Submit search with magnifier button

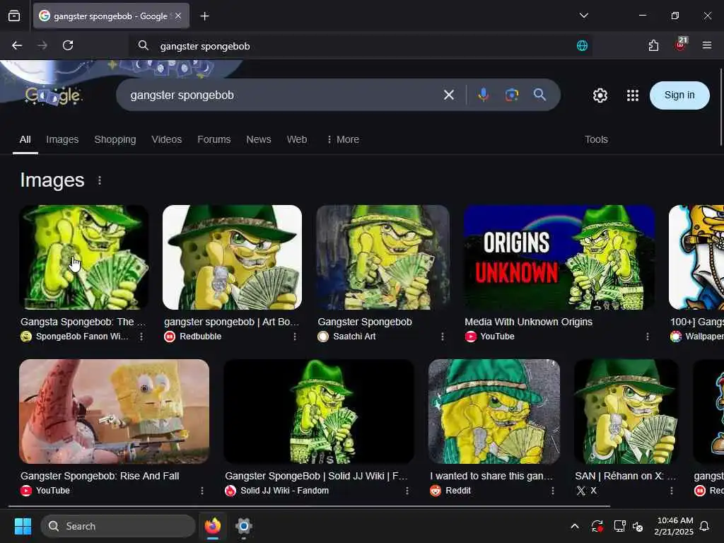tap(539, 95)
